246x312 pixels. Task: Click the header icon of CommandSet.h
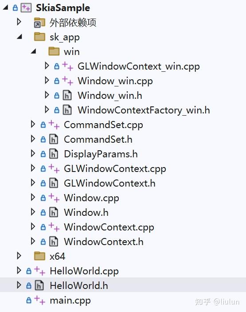(54, 139)
